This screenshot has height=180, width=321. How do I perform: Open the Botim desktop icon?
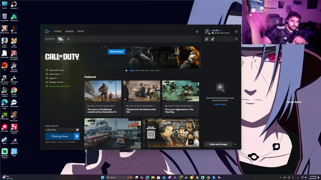(14, 152)
